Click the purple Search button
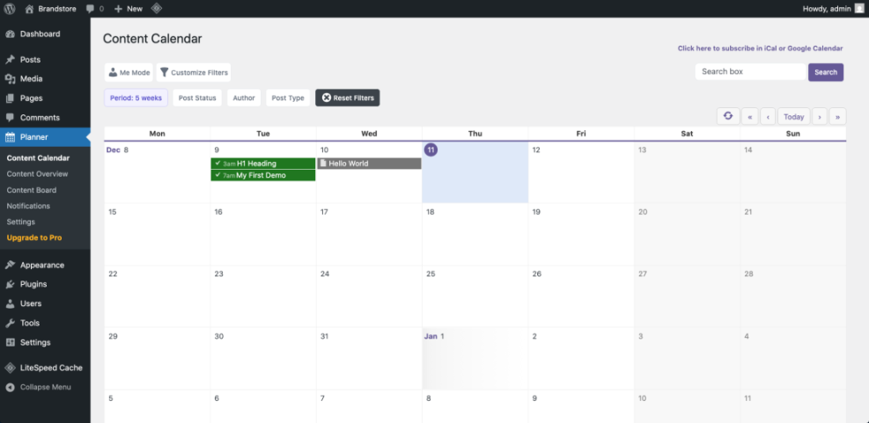The image size is (869, 423). (x=826, y=72)
